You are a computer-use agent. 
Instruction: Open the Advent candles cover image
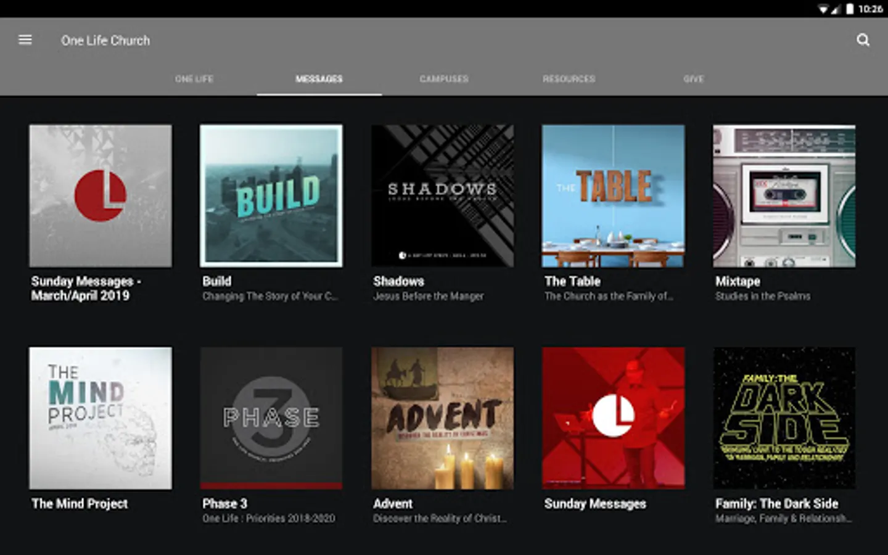click(x=442, y=418)
